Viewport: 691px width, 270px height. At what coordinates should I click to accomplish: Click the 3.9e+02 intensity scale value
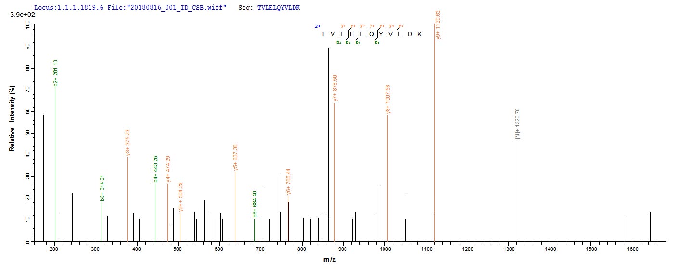click(x=16, y=16)
